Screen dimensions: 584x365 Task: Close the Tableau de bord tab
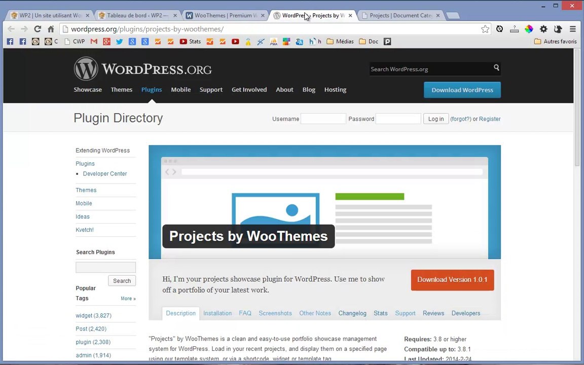175,15
